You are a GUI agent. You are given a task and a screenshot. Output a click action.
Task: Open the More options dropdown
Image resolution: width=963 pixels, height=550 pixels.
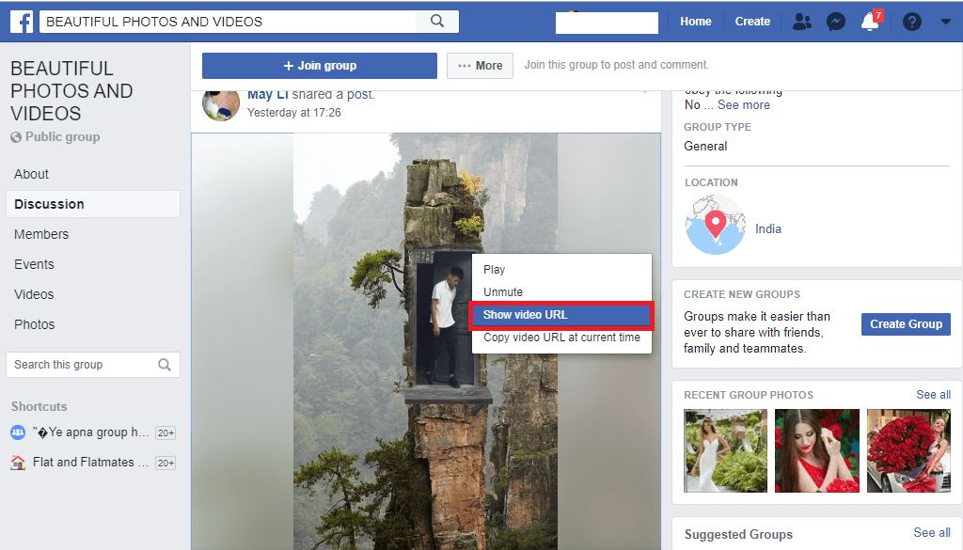tap(480, 66)
